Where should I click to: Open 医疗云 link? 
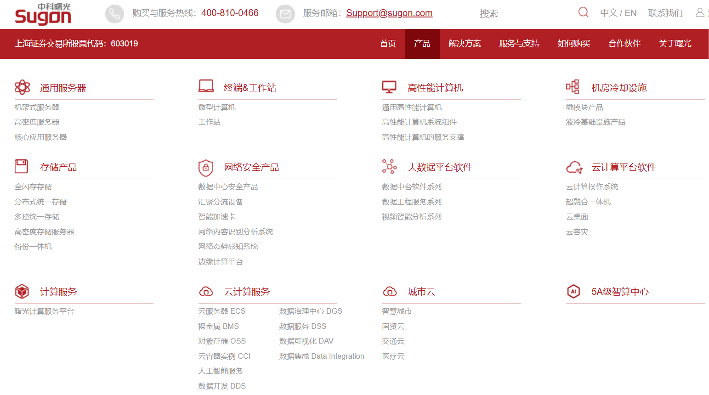pos(393,356)
